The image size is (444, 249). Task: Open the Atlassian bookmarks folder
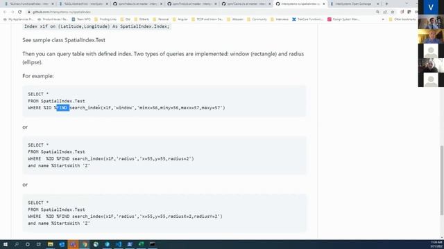click(235, 19)
